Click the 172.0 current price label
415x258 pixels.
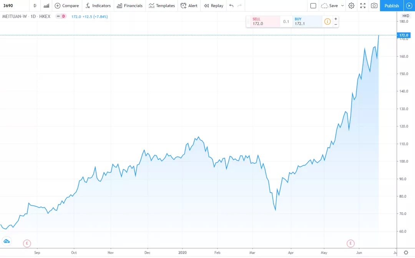(x=403, y=35)
